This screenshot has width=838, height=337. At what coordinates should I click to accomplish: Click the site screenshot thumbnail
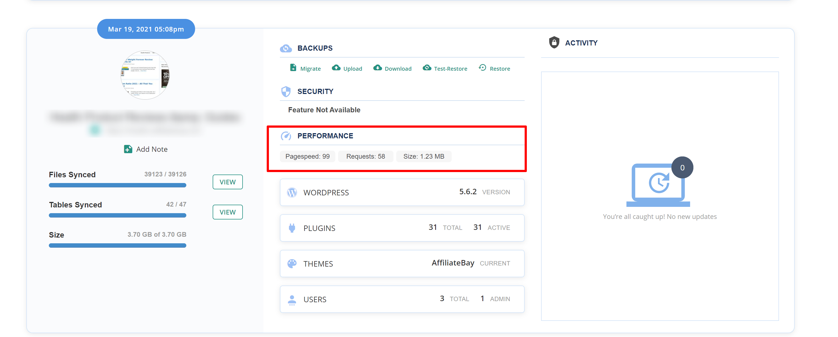pyautogui.click(x=145, y=75)
